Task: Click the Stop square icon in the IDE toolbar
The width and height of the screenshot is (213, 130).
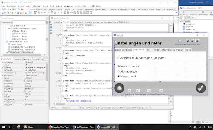Action: tap(18, 13)
